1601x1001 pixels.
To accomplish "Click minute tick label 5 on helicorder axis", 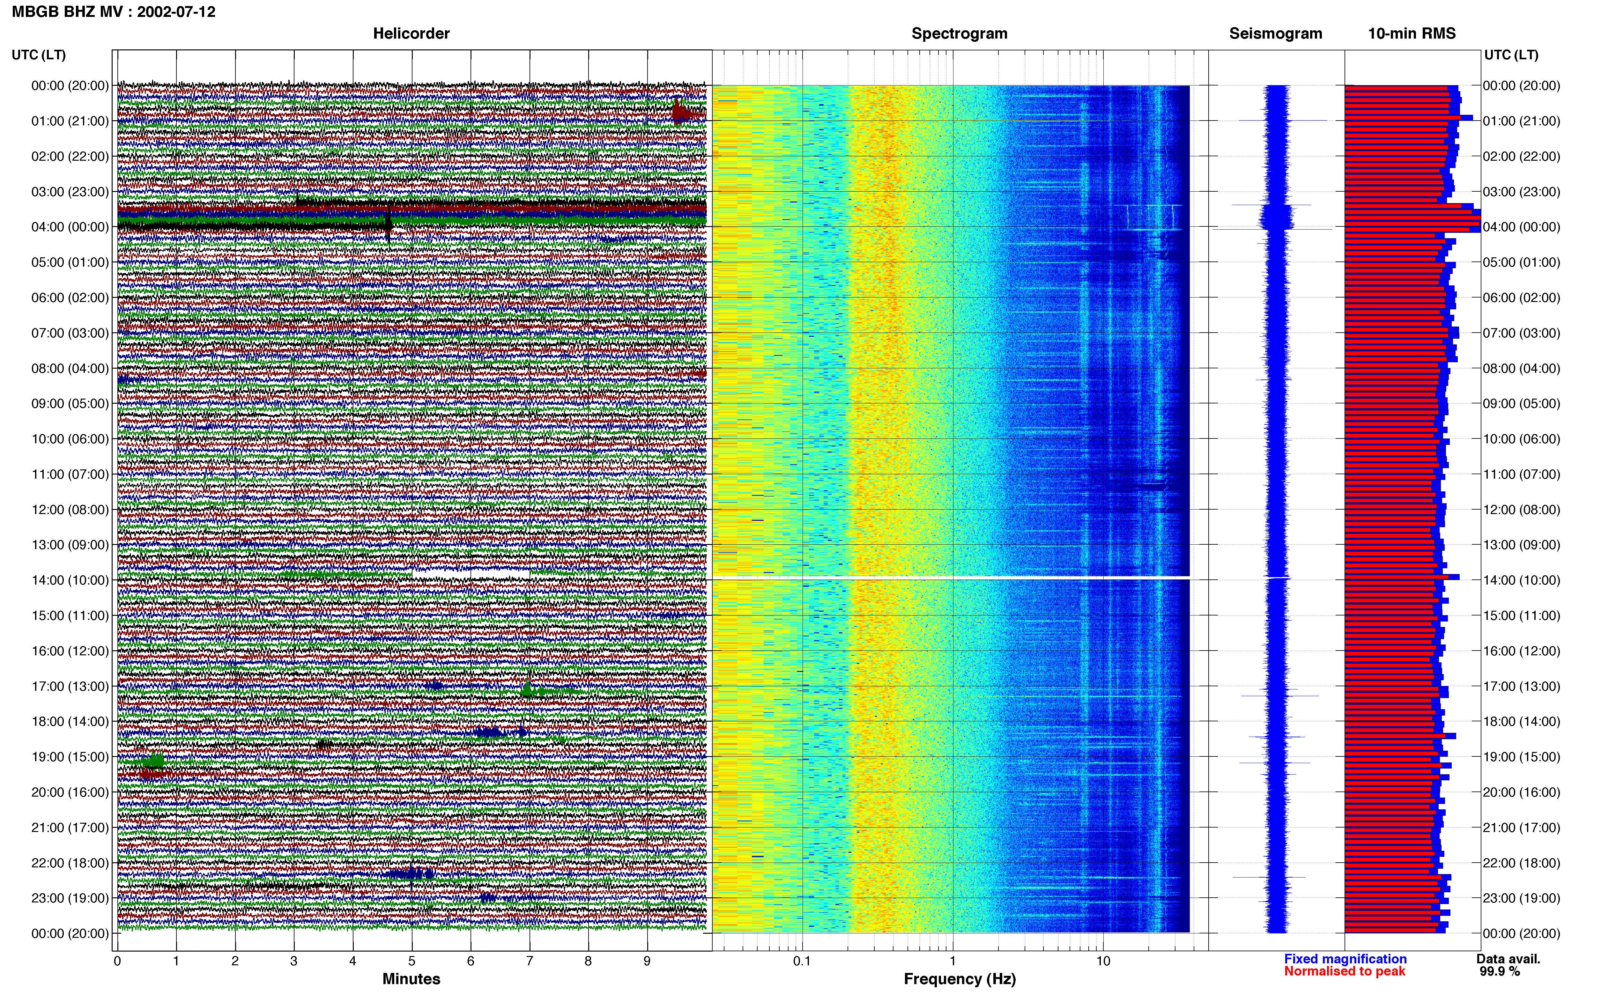I will tap(412, 961).
